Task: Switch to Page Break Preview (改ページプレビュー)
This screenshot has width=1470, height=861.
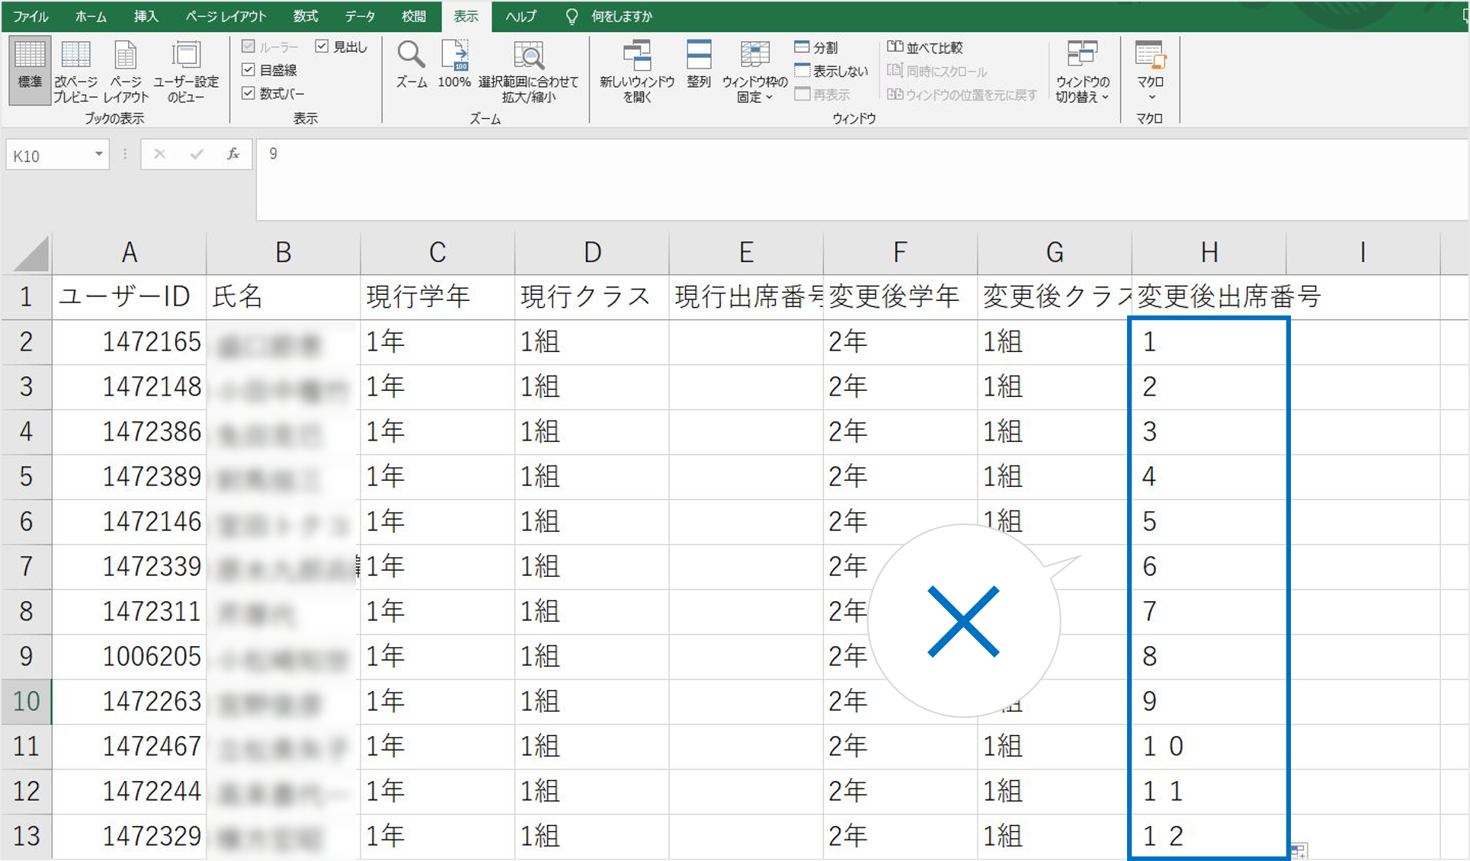Action: point(75,56)
